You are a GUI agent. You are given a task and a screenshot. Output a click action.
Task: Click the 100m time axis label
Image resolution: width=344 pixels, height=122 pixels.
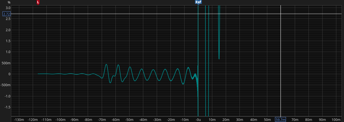336,120
